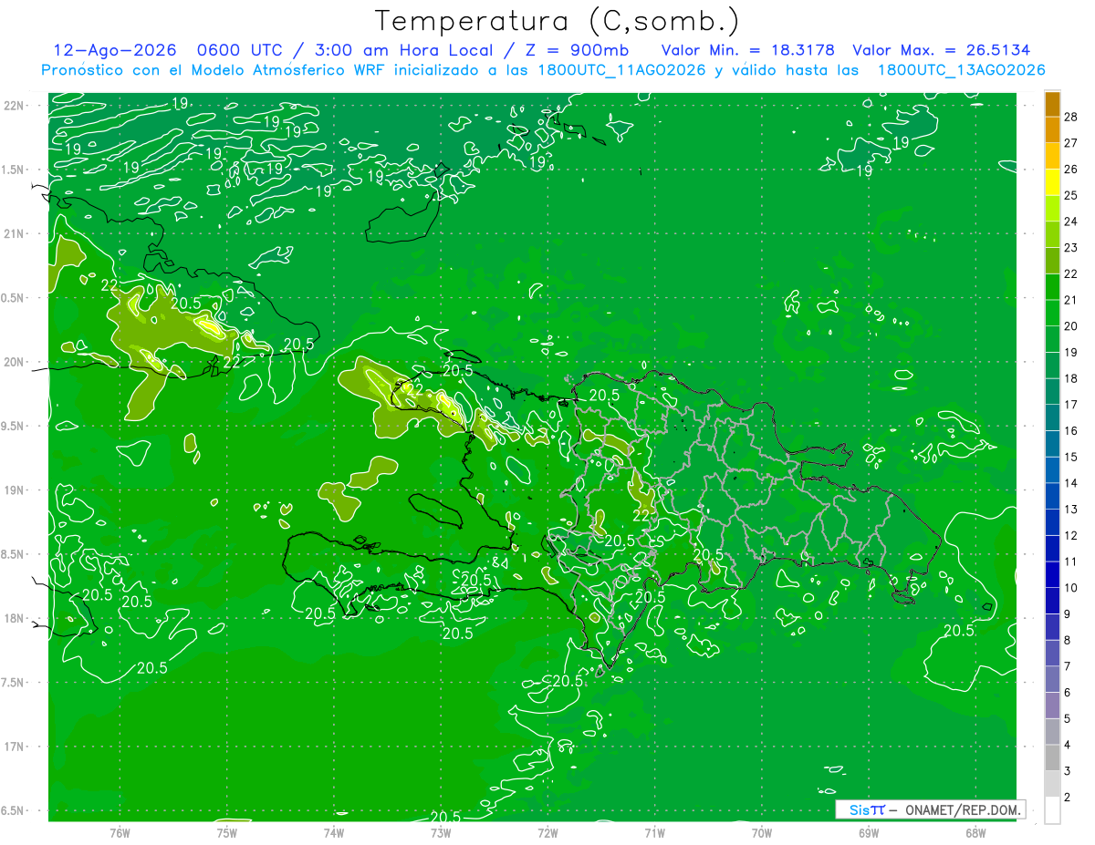Click the 12 value on the color legend
The height and width of the screenshot is (845, 1095).
1071,535
